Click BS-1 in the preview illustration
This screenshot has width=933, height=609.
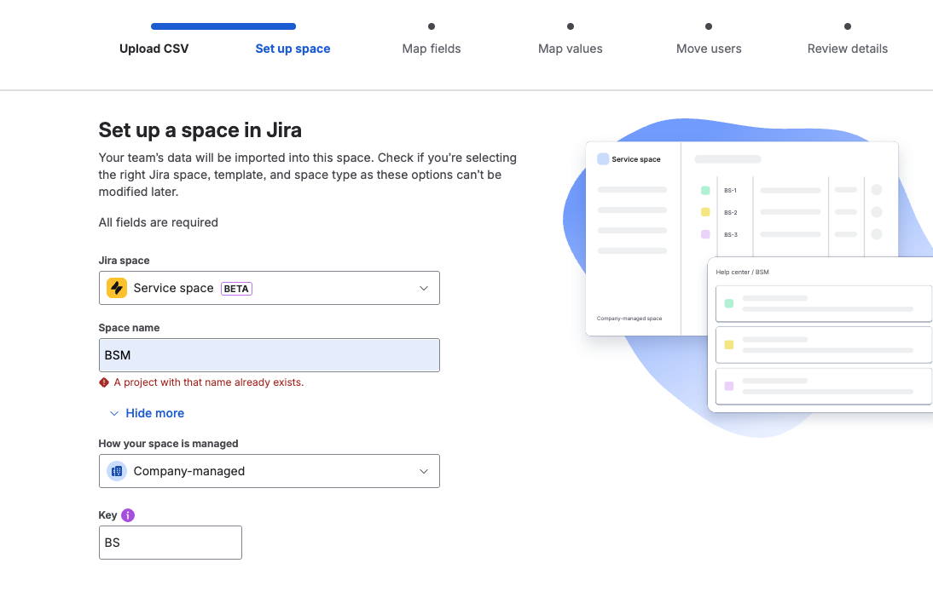730,191
